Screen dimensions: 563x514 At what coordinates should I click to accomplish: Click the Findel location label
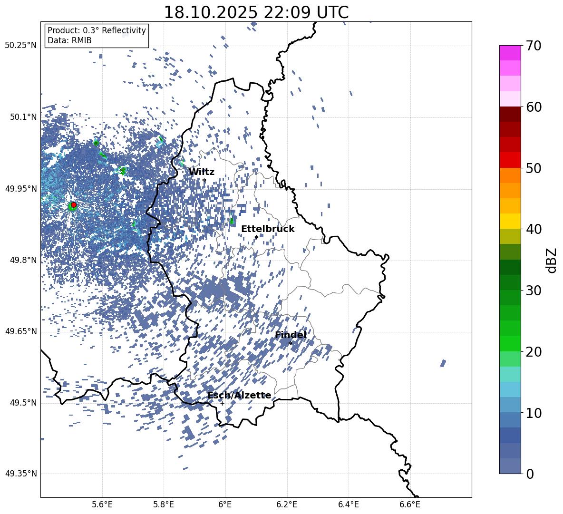point(291,335)
